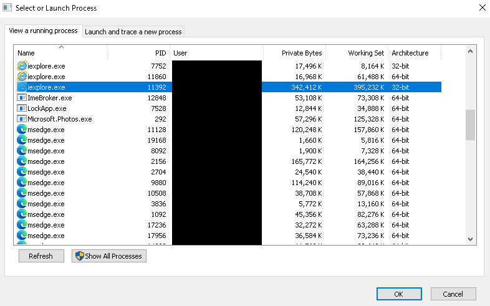Click the Internet Explorer icon for PID 7752

point(22,65)
